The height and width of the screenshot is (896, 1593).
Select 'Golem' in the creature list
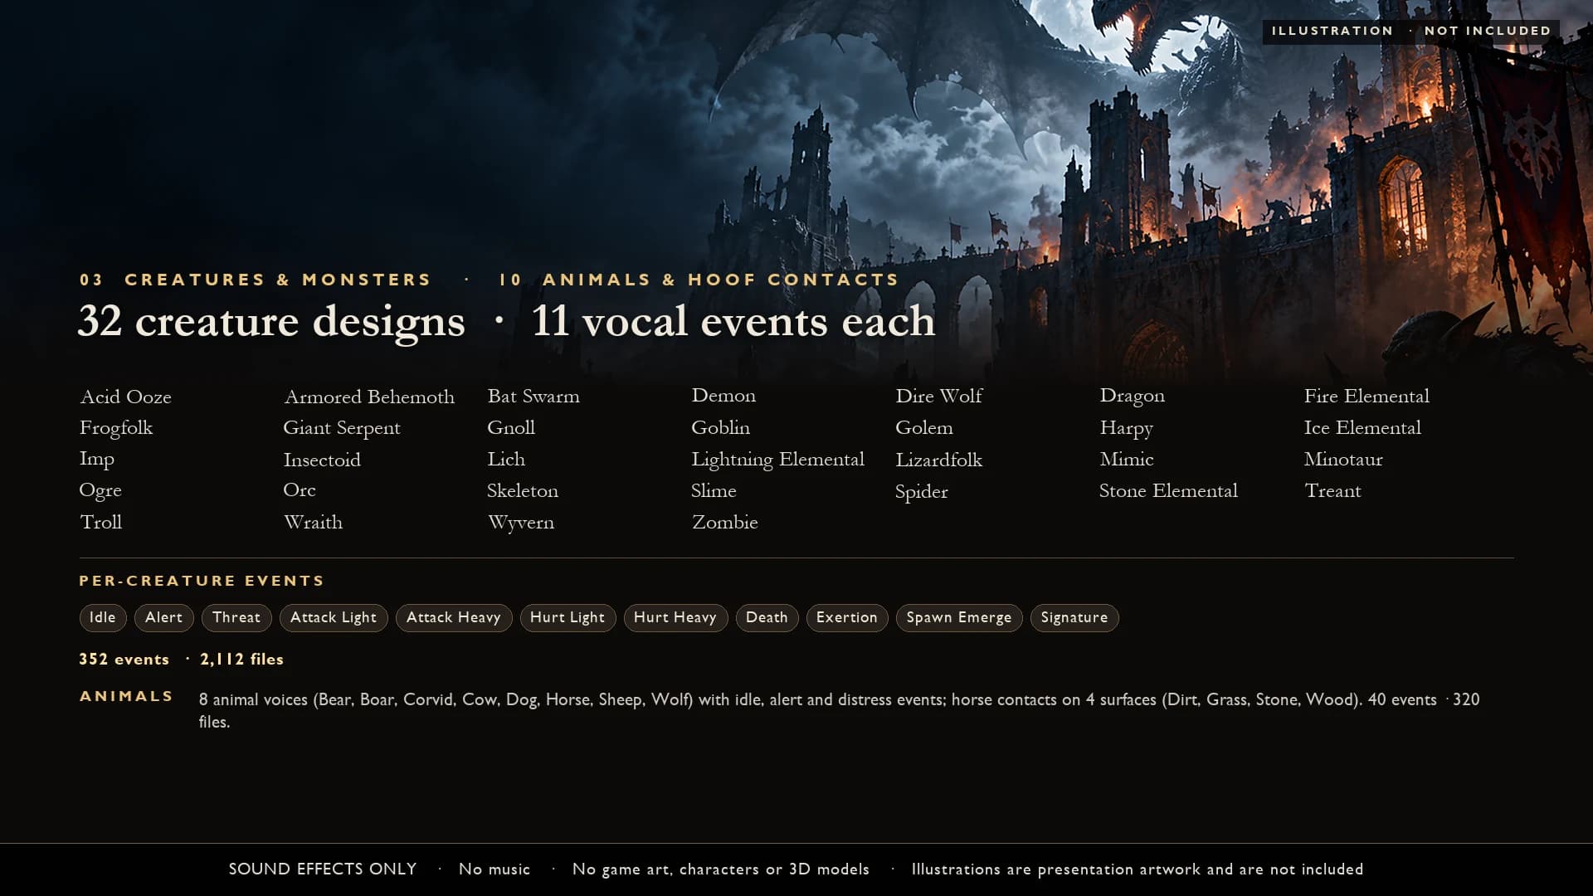point(924,428)
